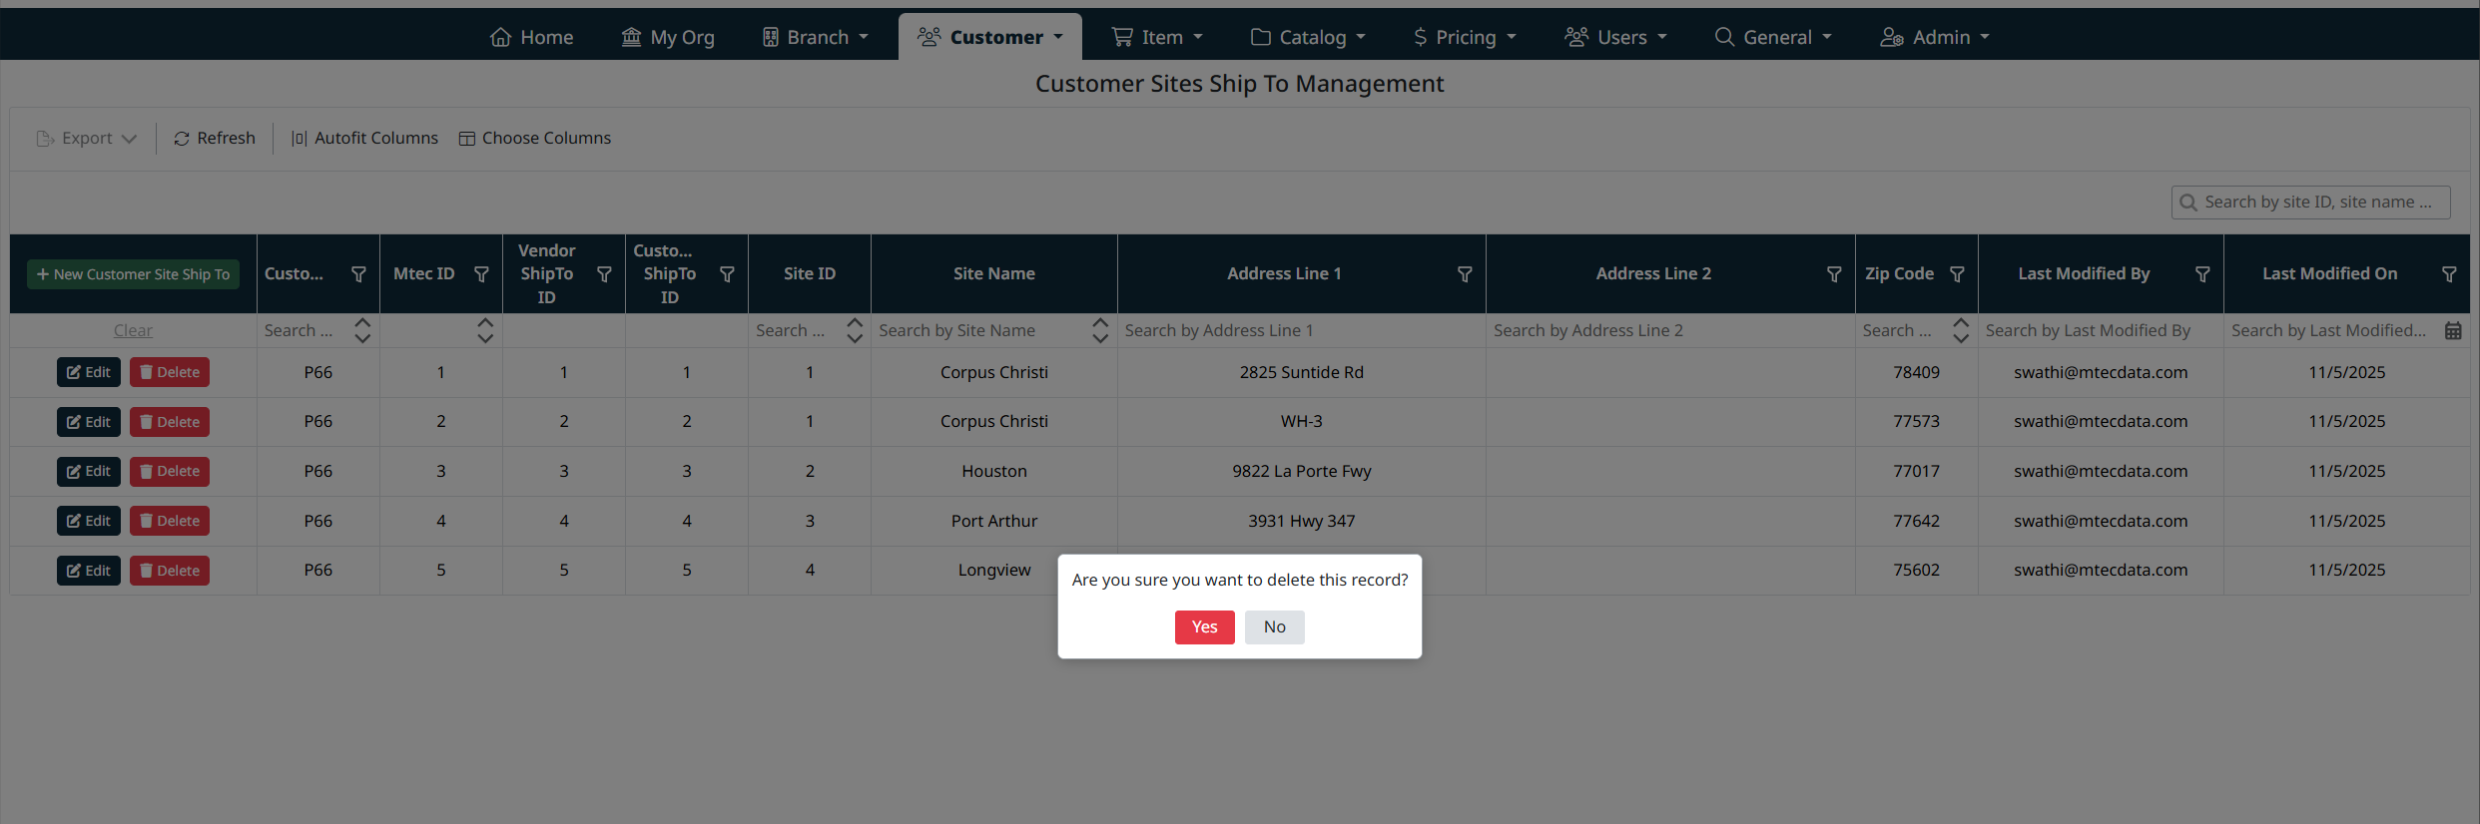Confirm deletion by clicking Yes
This screenshot has height=824, width=2480.
1204,626
